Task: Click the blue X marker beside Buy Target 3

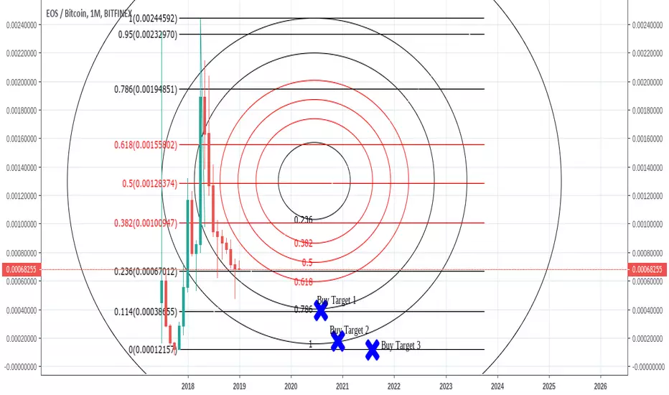Action: (373, 350)
